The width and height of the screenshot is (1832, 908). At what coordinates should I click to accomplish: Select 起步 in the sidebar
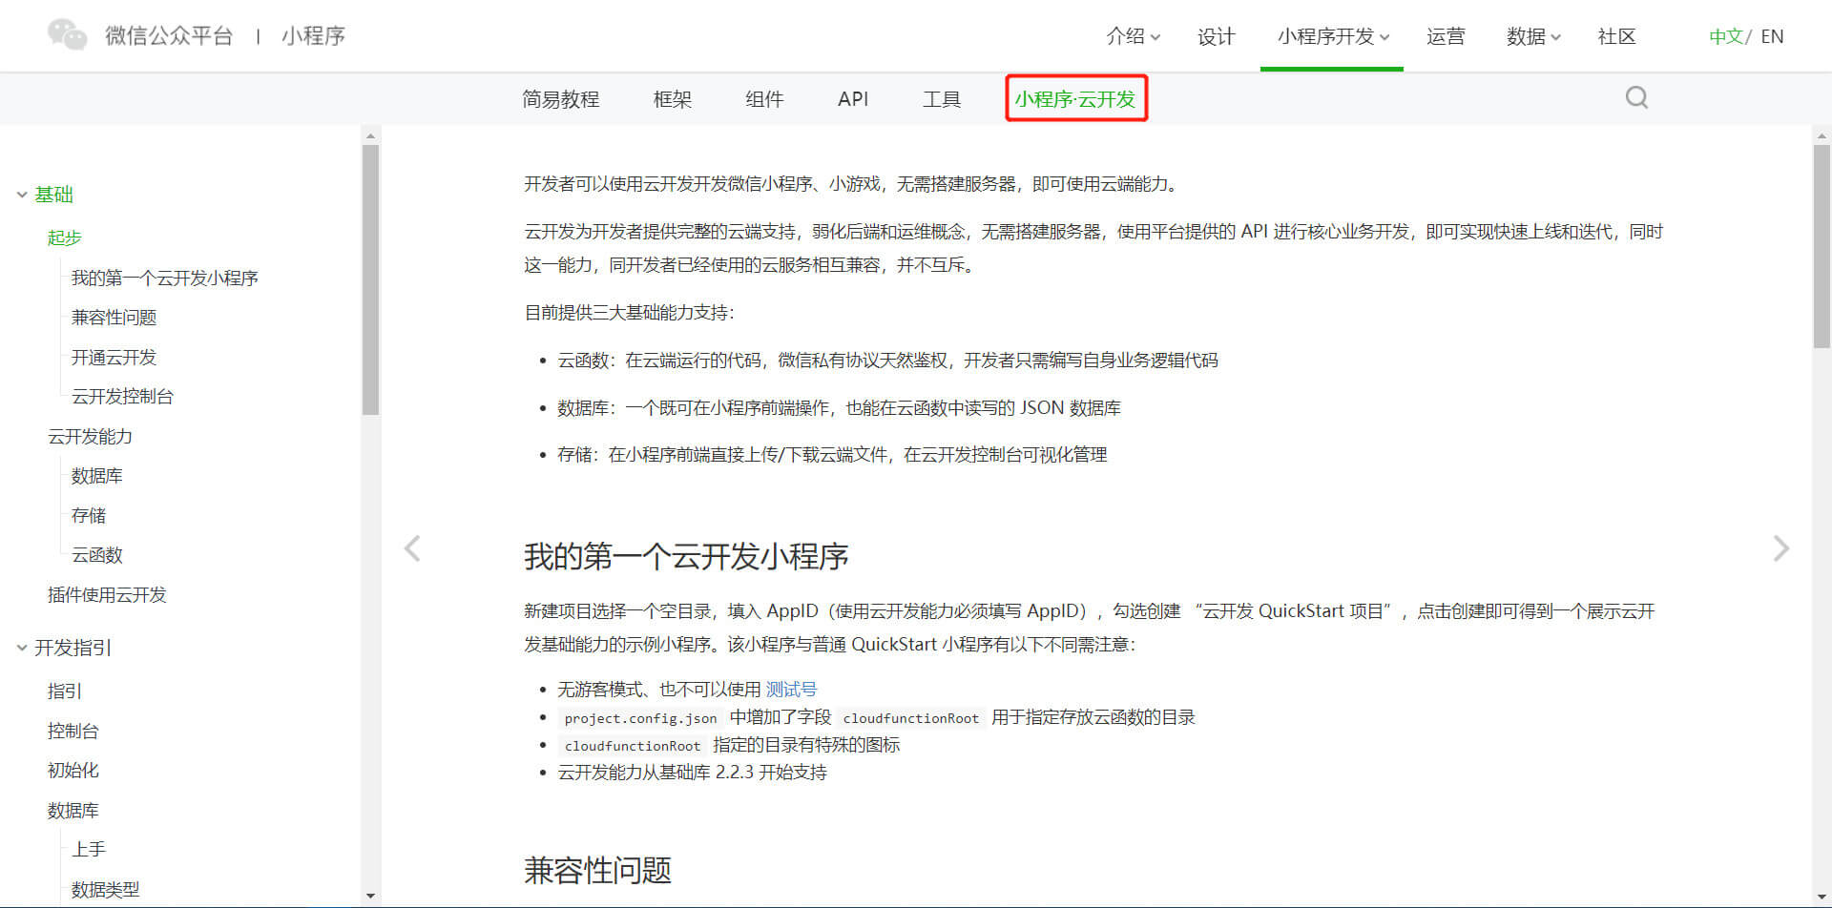coord(64,237)
